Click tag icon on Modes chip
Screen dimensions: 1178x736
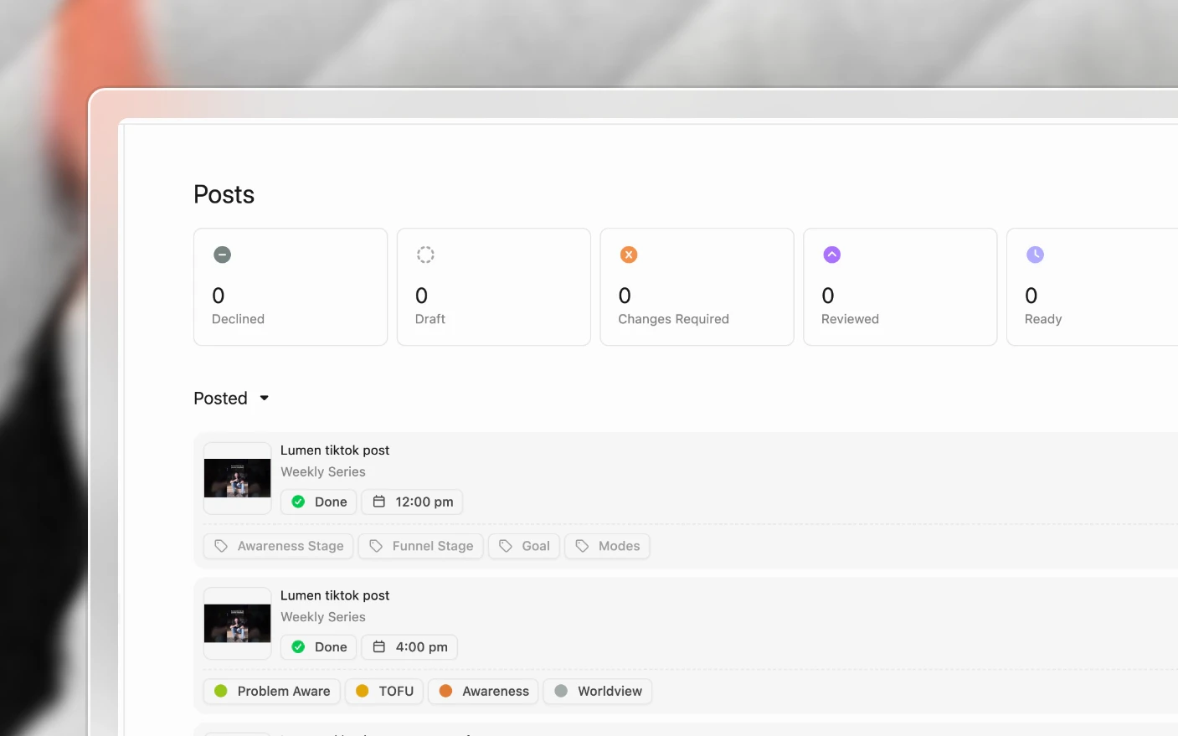tap(582, 546)
